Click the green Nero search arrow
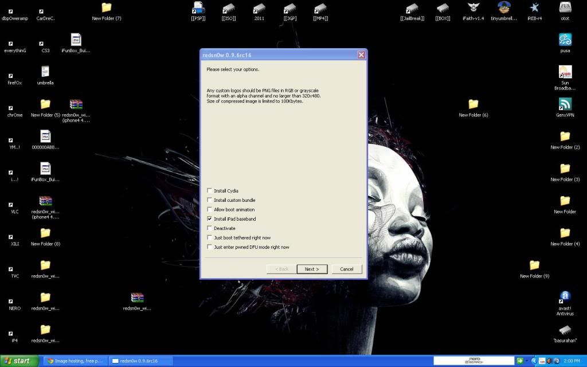 519,361
